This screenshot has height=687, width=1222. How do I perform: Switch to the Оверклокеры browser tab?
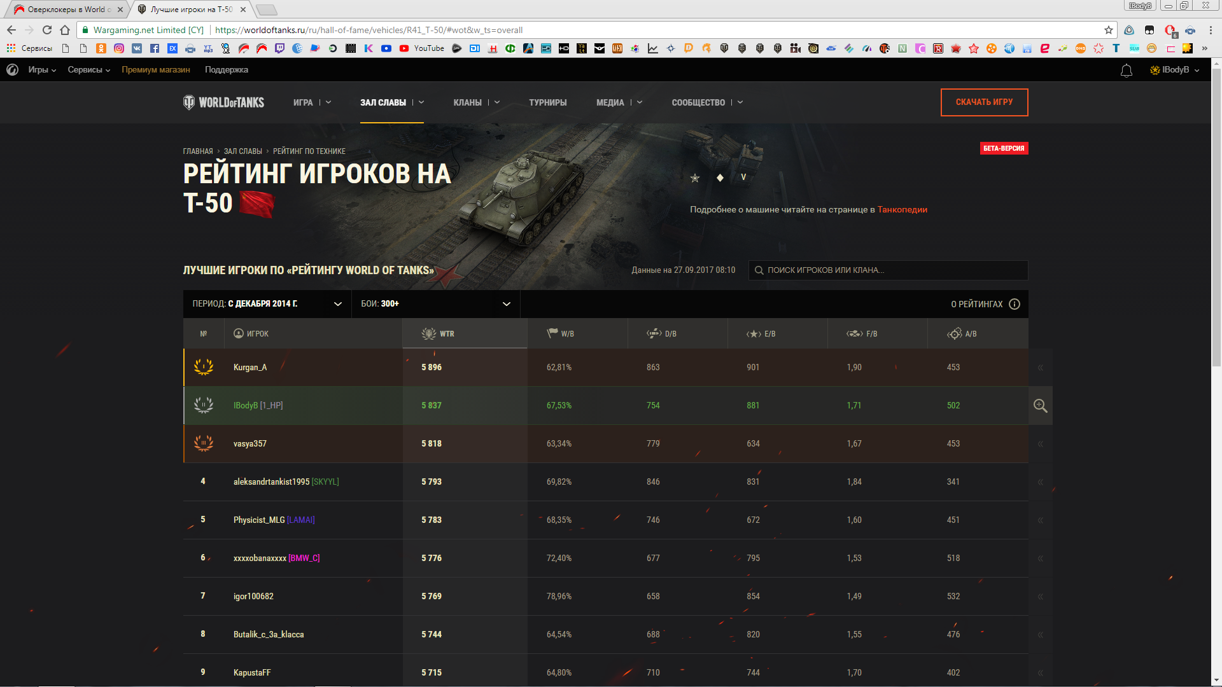(x=67, y=10)
